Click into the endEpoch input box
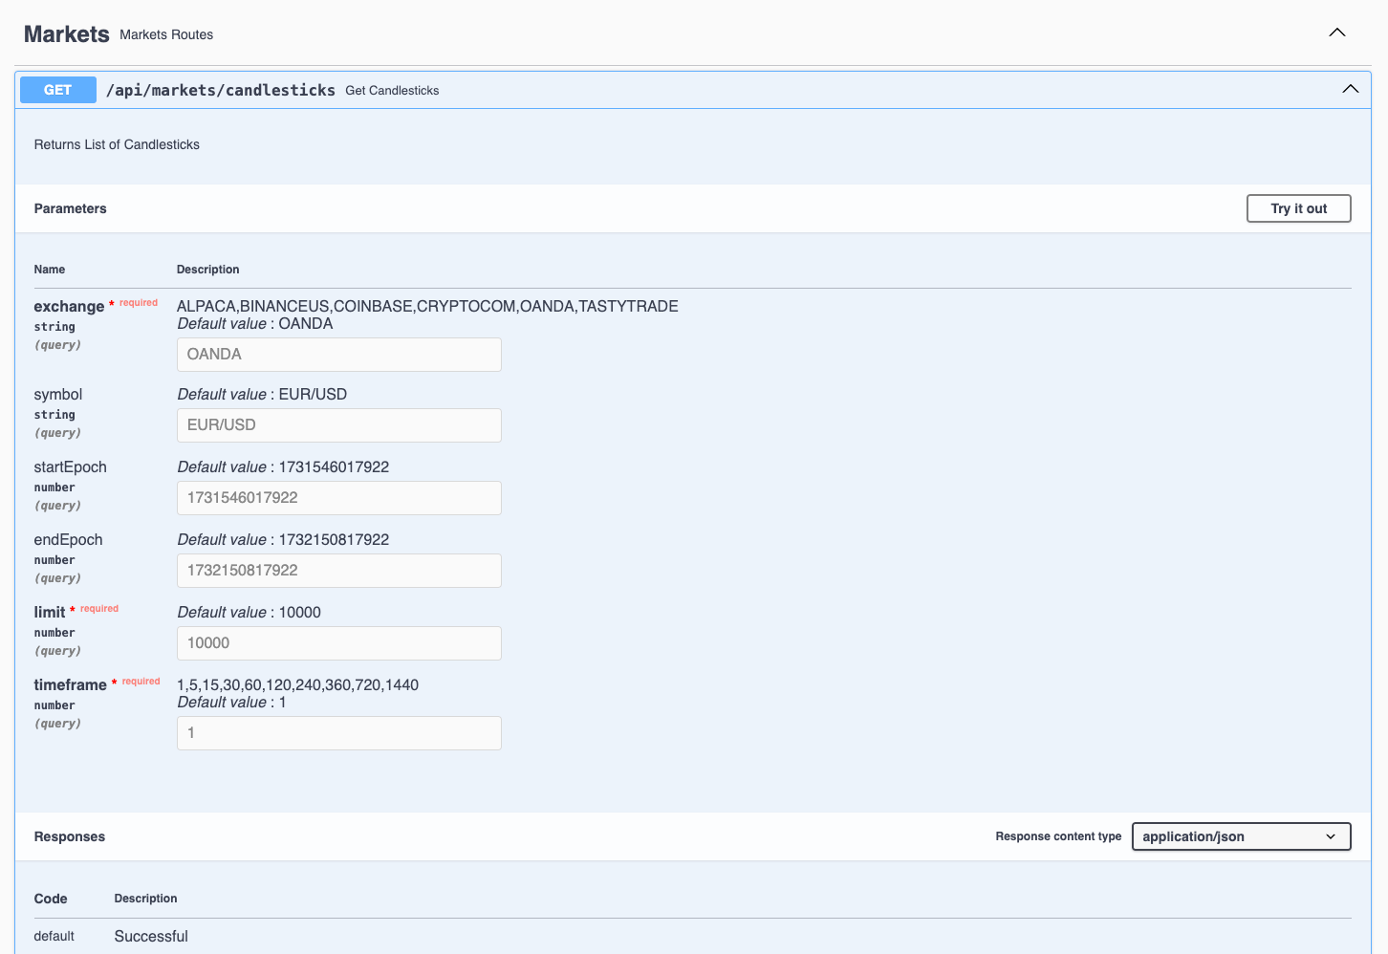The height and width of the screenshot is (954, 1388). coord(338,571)
